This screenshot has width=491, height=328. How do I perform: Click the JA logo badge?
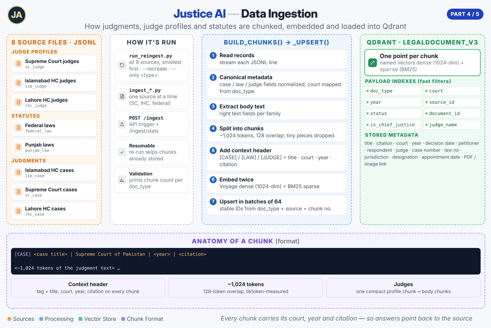16,15
